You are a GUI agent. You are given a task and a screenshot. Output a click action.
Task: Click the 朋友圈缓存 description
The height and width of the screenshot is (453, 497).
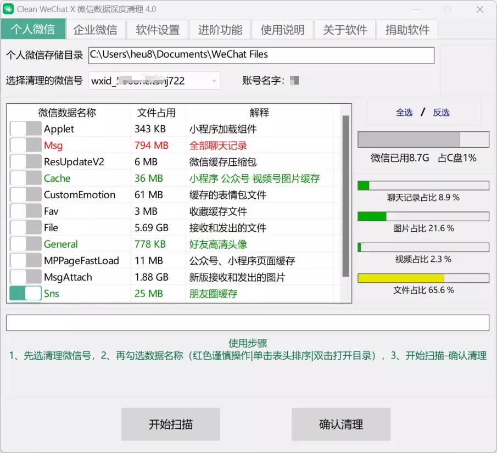click(x=213, y=294)
